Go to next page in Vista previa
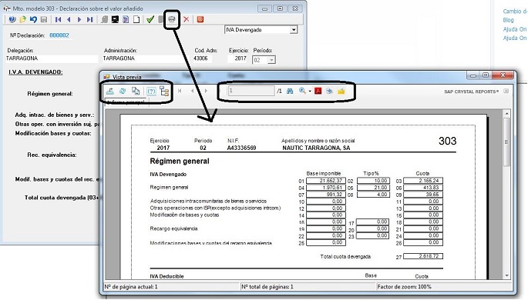Viewport: 528px width, 300px height. point(206,91)
